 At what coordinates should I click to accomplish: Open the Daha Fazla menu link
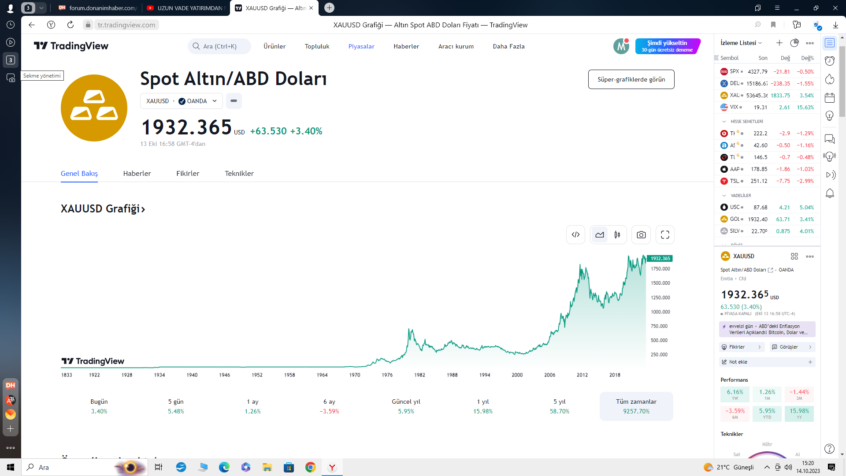pyautogui.click(x=508, y=46)
